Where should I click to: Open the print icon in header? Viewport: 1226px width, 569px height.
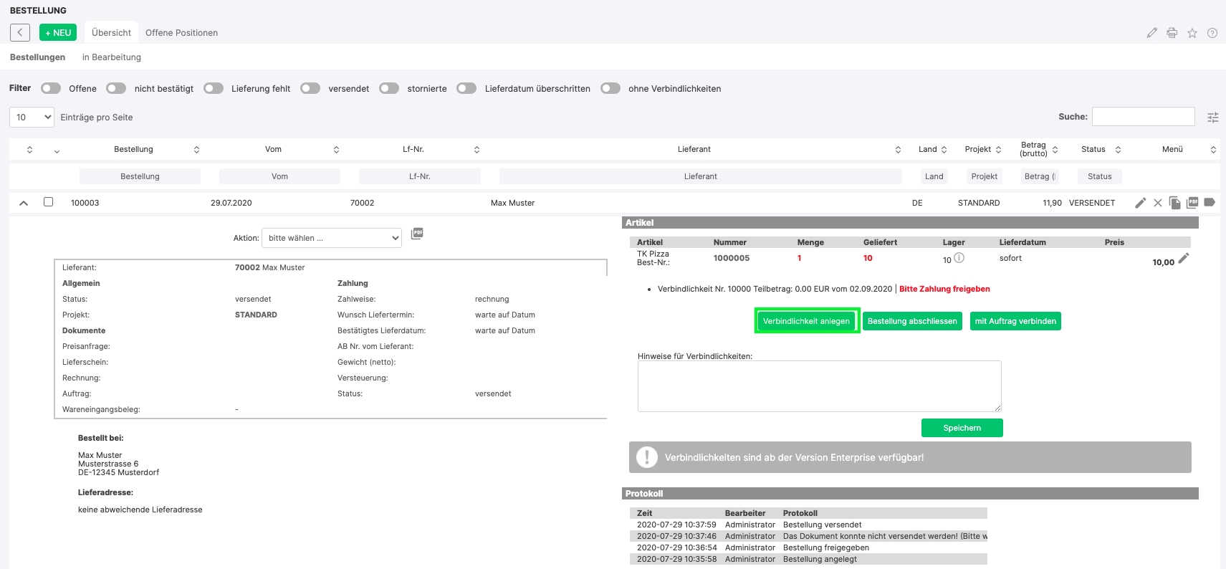pyautogui.click(x=1172, y=33)
